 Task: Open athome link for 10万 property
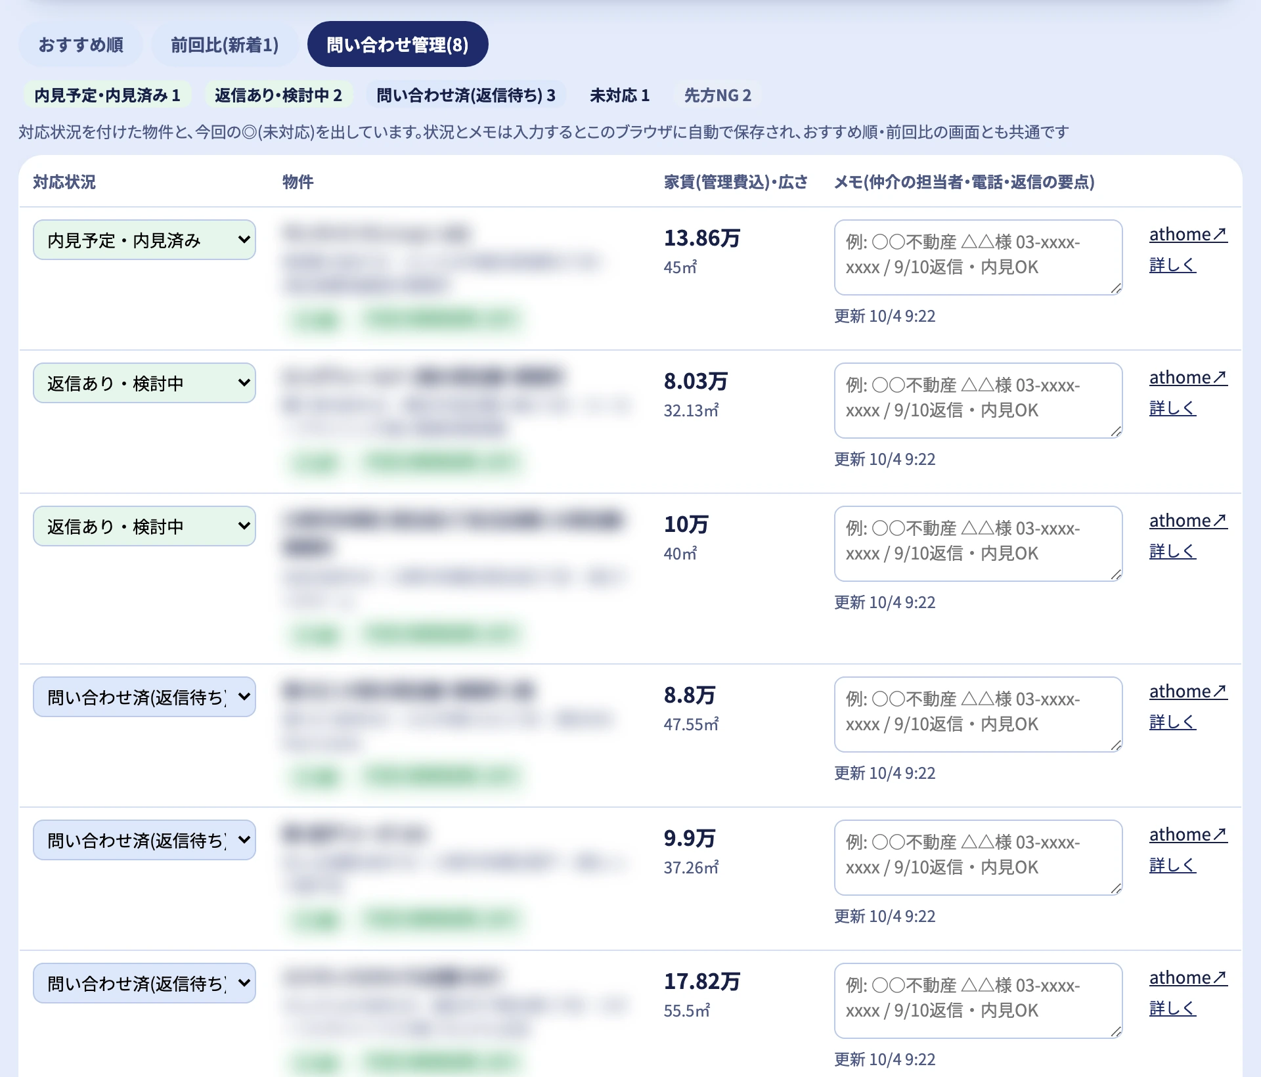point(1188,521)
